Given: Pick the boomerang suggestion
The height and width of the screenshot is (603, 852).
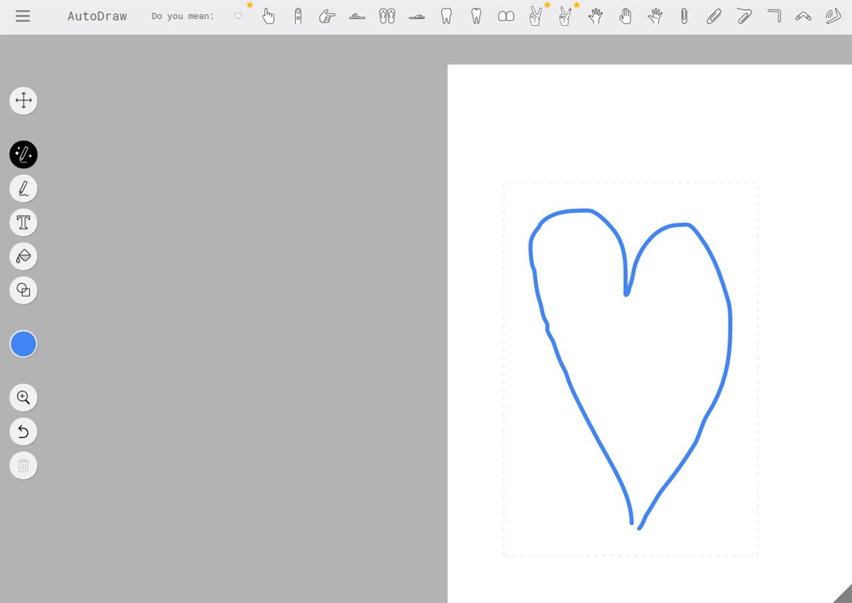Looking at the screenshot, I should point(803,16).
